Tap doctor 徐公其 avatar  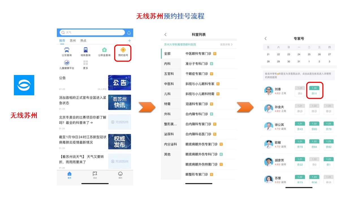pos(269,126)
